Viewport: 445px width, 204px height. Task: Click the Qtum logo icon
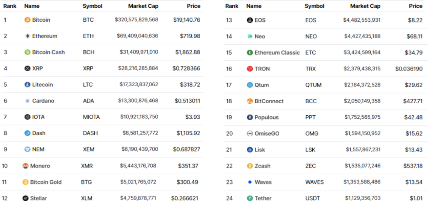tap(250, 85)
